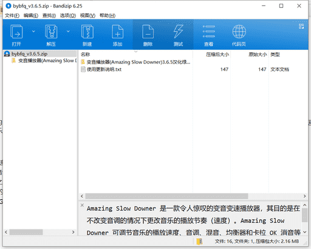Click the Delete (删除) toolbar icon
The height and width of the screenshot is (249, 311).
148,32
